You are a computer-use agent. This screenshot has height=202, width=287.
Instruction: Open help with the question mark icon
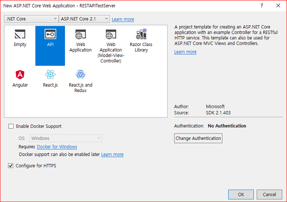[262, 6]
